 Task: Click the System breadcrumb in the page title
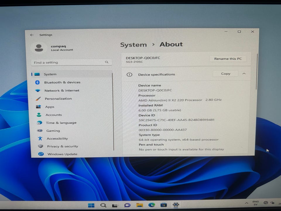point(133,45)
